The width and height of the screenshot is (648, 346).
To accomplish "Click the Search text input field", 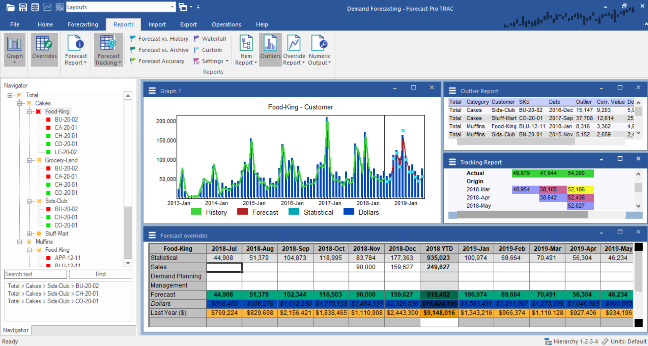I will [35, 274].
